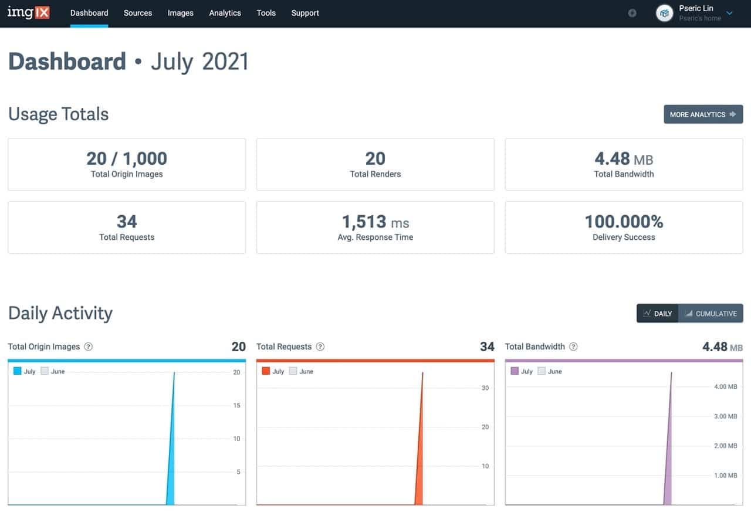Click the Delivery Success 100.000% card
The image size is (751, 516).
(x=624, y=228)
